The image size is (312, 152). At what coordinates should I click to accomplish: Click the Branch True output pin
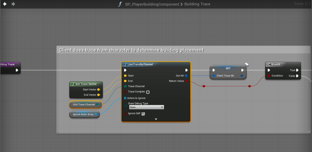click(297, 70)
